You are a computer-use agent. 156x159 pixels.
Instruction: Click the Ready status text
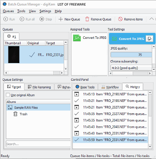5,156
